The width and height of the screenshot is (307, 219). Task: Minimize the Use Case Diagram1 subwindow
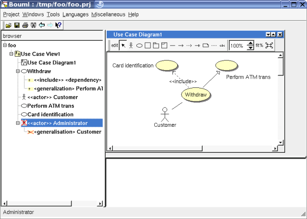(268, 35)
